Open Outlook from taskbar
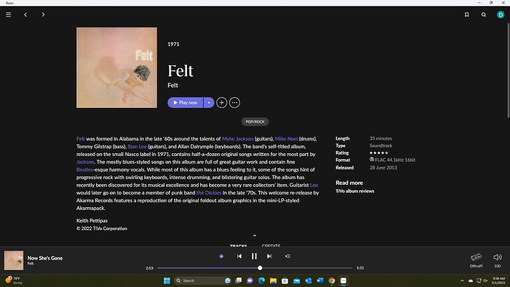The image size is (510, 287). 308,280
